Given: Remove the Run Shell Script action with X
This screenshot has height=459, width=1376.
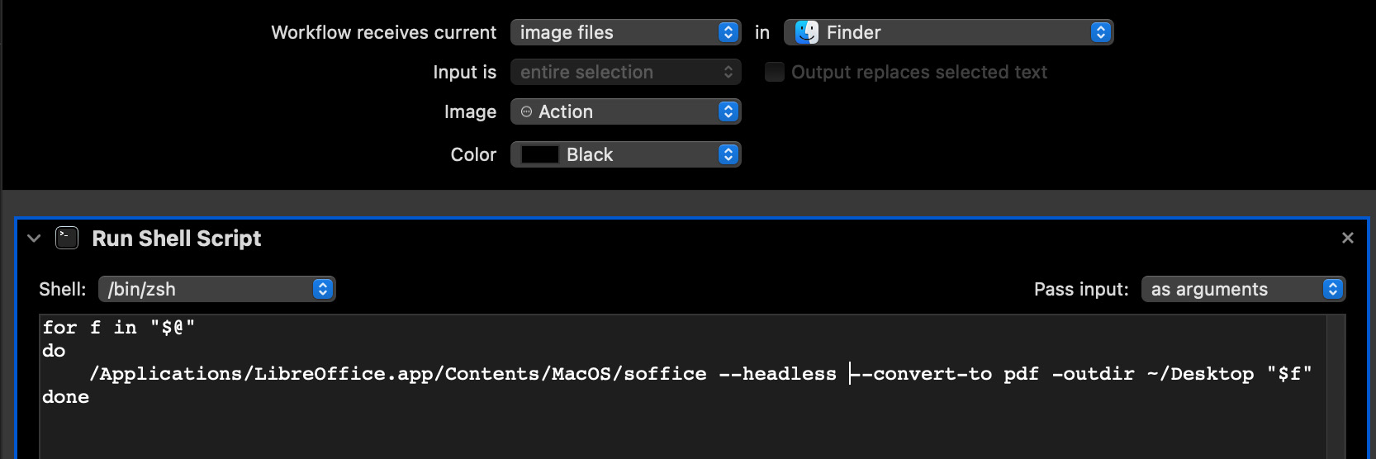Looking at the screenshot, I should (x=1347, y=239).
